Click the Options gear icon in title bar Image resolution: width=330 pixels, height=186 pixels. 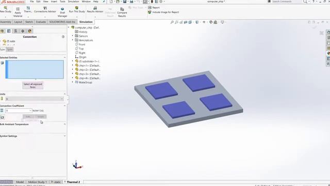pos(161,2)
